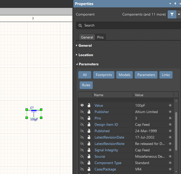Show the Design Item ID parameter

(82, 125)
